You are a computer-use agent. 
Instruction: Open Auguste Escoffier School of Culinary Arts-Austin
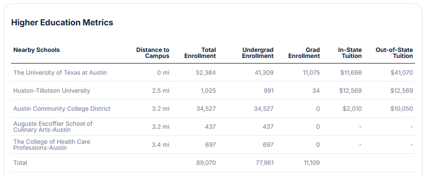pos(53,126)
